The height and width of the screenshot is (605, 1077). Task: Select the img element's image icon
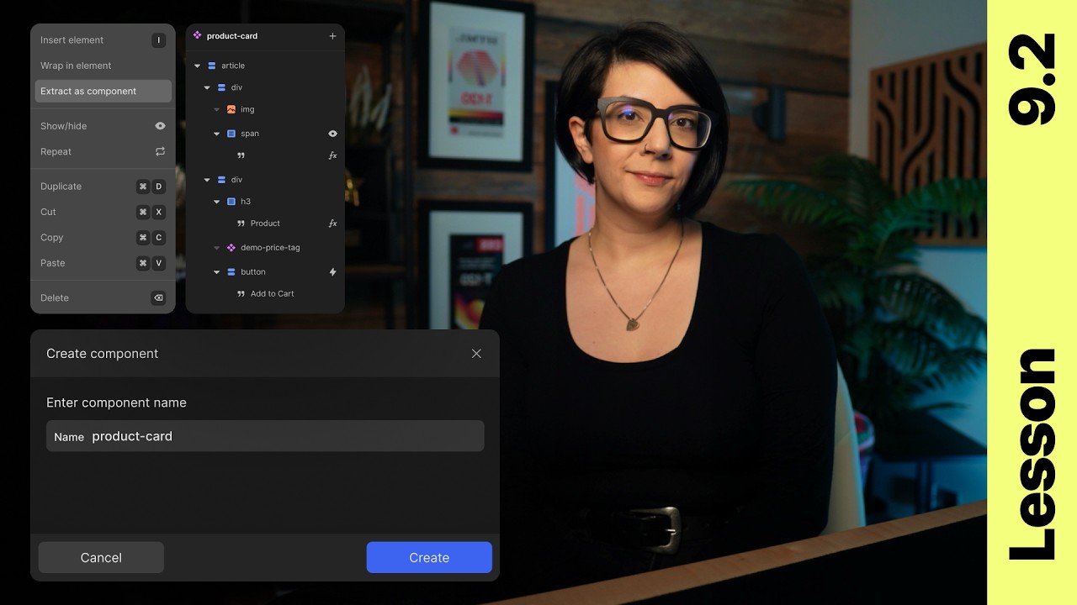coord(231,109)
